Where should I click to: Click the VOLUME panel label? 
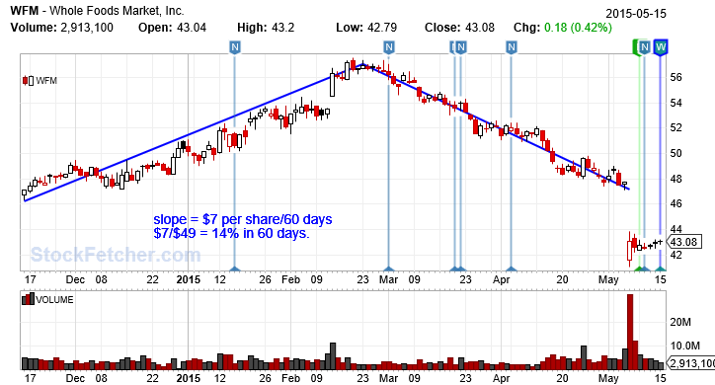point(54,299)
